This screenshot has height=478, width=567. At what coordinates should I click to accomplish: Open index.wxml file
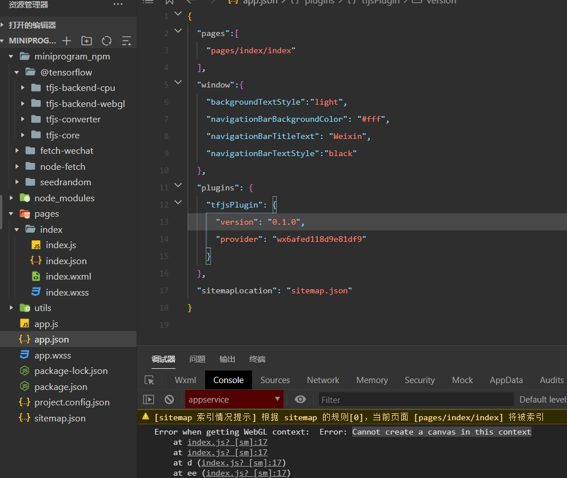(x=69, y=277)
